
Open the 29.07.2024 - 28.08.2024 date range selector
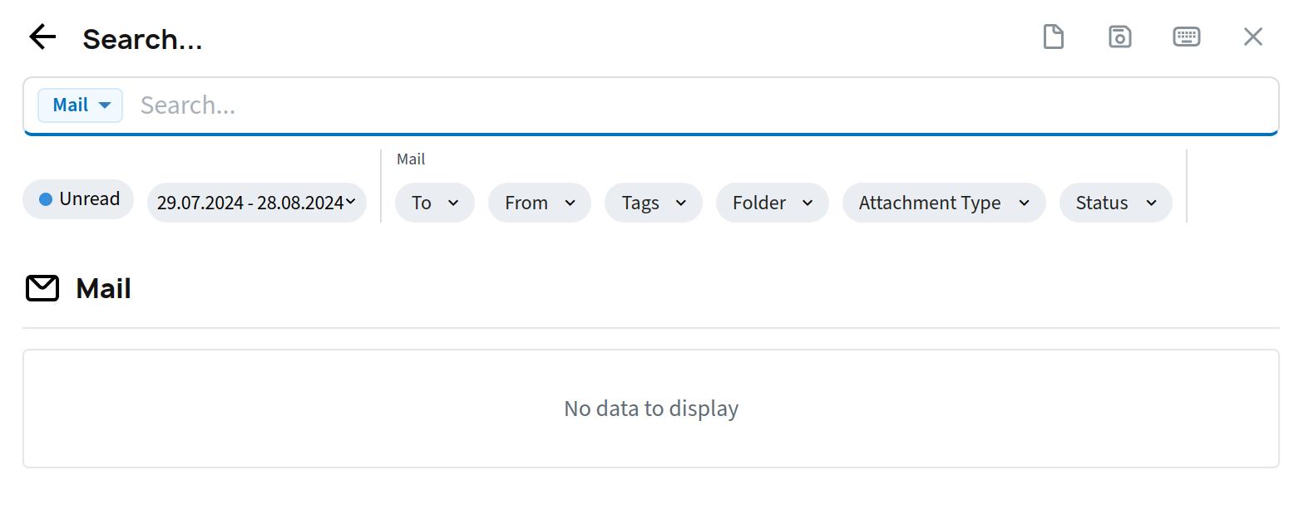[256, 203]
